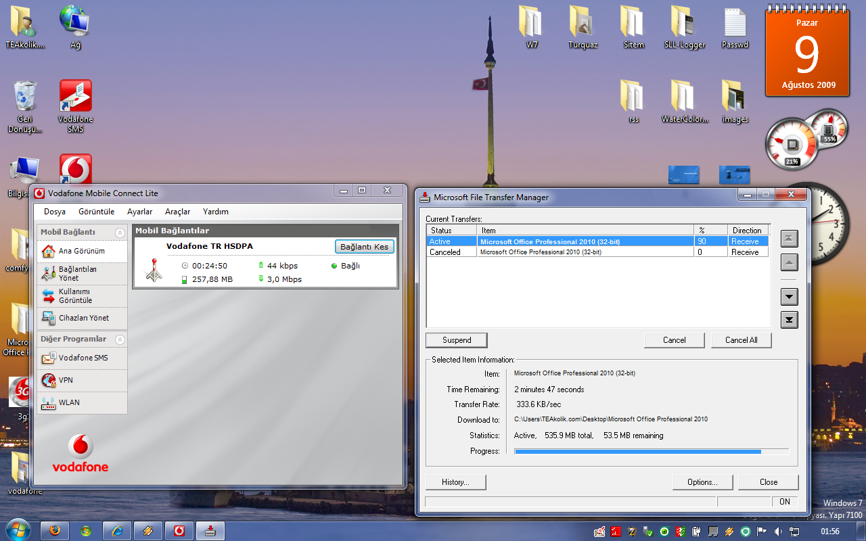Screen dimensions: 866x541
Task: Open transfer History
Action: [x=456, y=482]
